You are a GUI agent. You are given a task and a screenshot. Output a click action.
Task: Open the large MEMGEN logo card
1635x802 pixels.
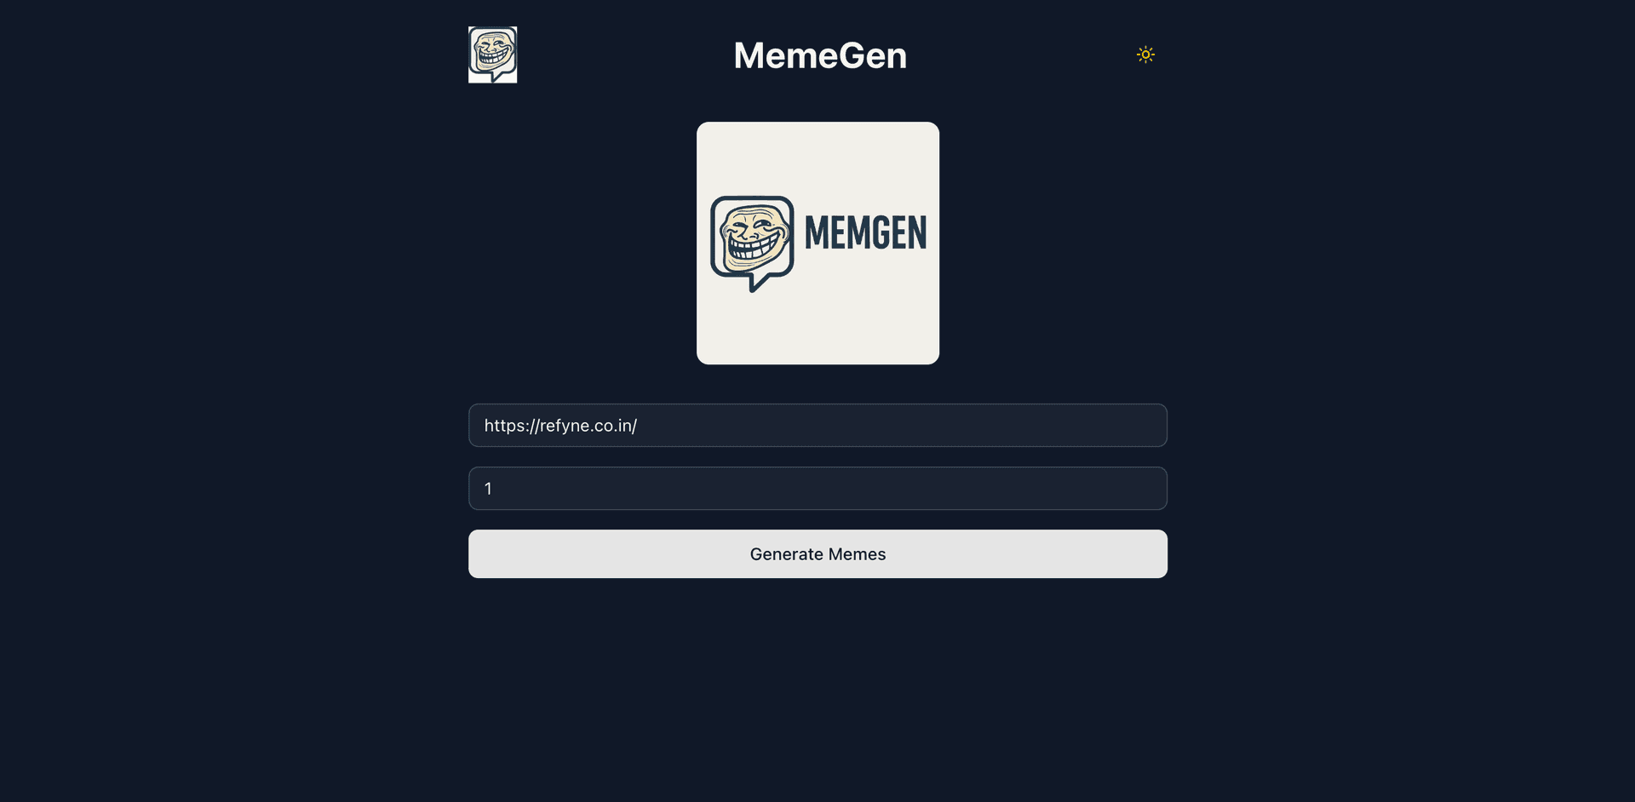pos(817,243)
